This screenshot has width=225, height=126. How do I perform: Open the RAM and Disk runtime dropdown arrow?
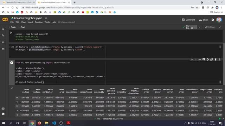199,27
